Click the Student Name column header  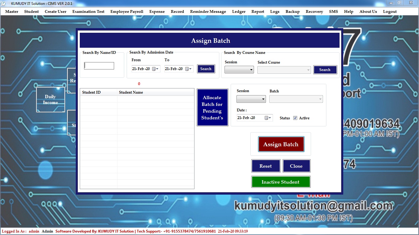(x=131, y=92)
